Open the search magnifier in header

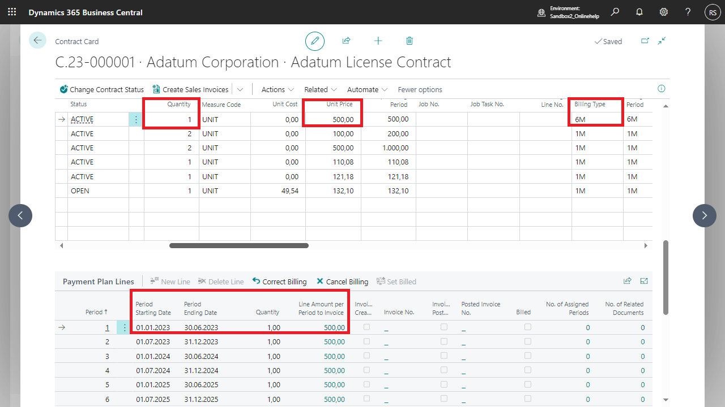click(x=615, y=12)
